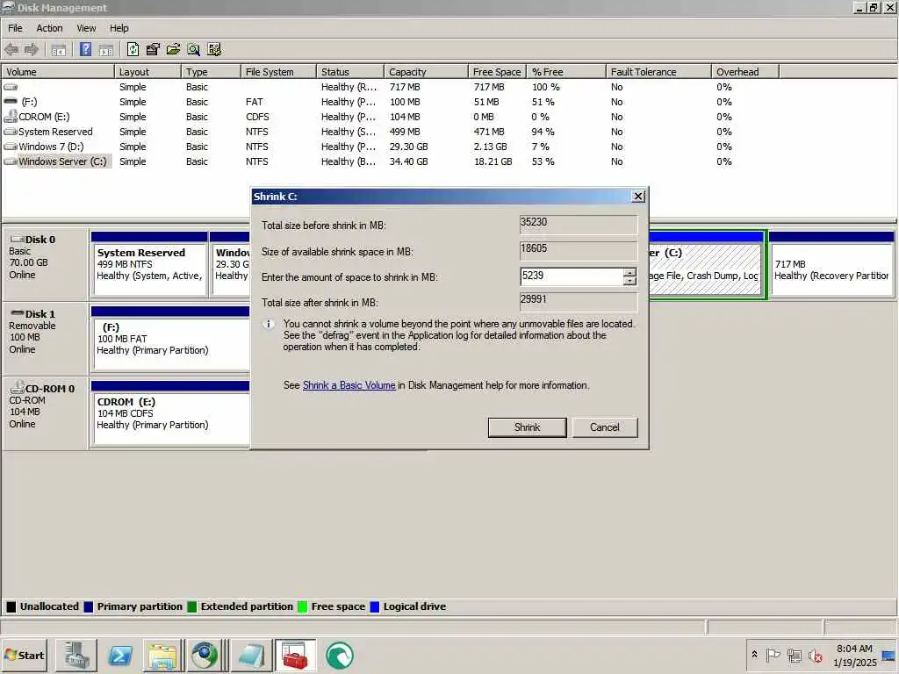899x674 pixels.
Task: Click Cancel in Shrink C: dialog
Action: coord(604,427)
